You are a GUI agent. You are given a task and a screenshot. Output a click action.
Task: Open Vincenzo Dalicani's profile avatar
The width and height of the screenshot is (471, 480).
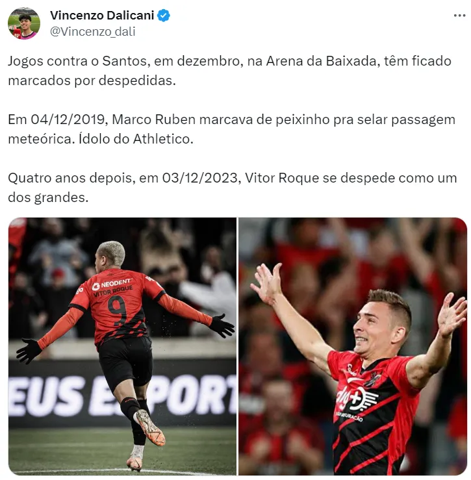point(24,23)
